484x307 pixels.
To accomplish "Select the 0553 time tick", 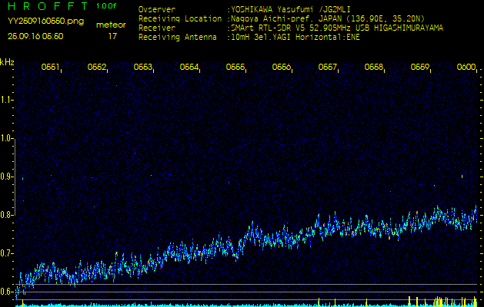I will coord(143,68).
